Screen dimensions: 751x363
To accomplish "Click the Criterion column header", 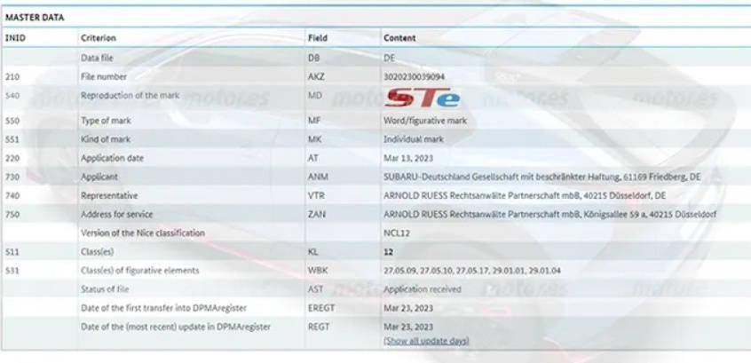I will (x=99, y=38).
